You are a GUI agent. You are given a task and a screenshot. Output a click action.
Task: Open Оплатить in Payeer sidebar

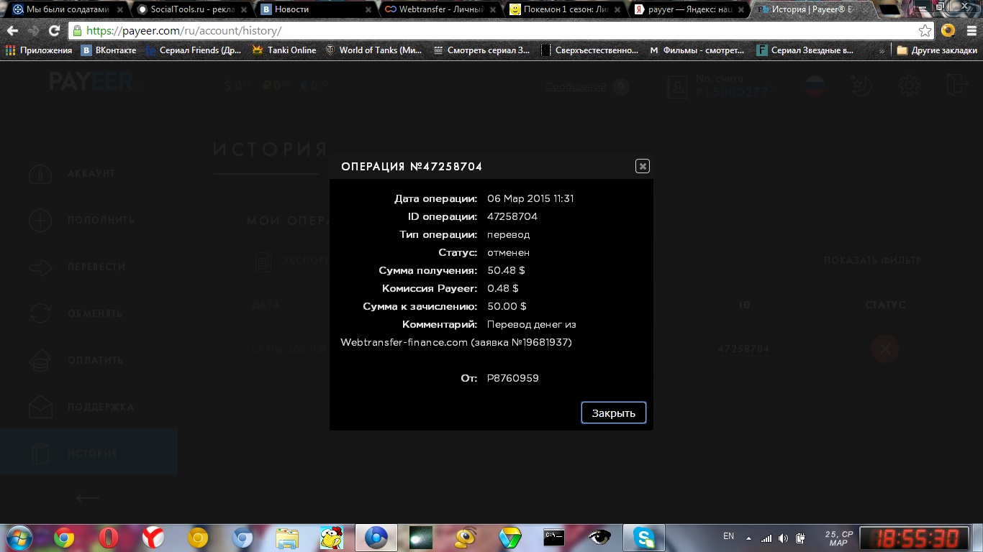click(x=88, y=360)
